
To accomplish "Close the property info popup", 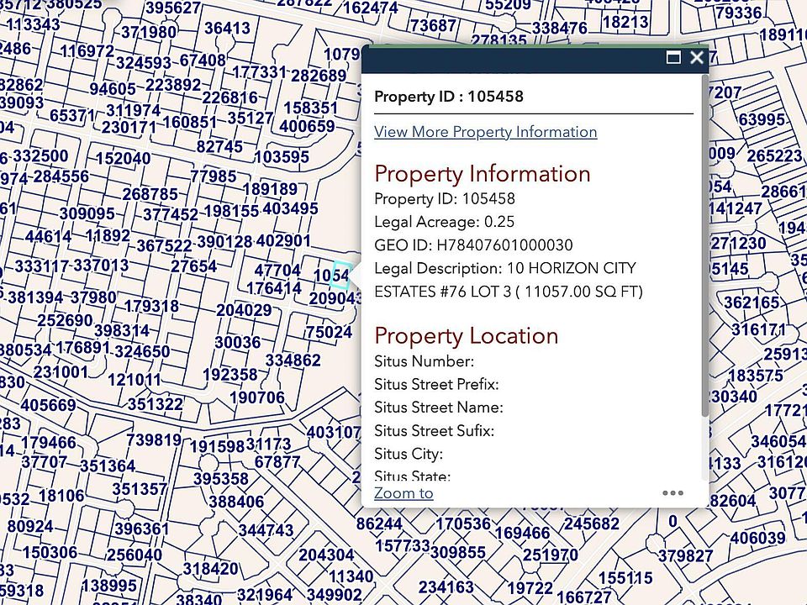I will (696, 58).
